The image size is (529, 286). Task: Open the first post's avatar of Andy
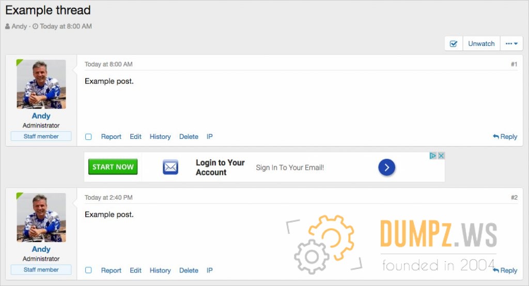[x=41, y=84]
